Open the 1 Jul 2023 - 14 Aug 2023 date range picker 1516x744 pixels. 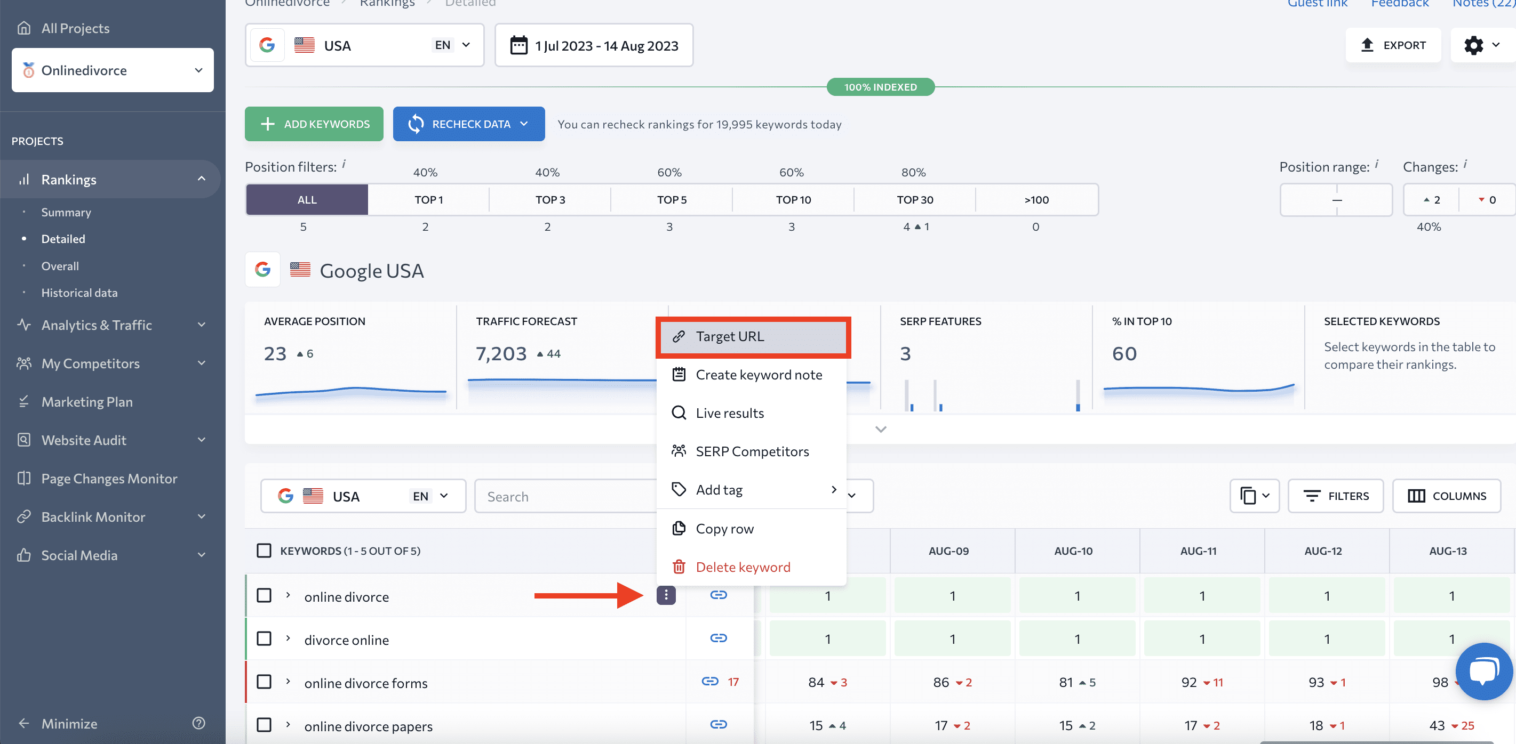594,45
